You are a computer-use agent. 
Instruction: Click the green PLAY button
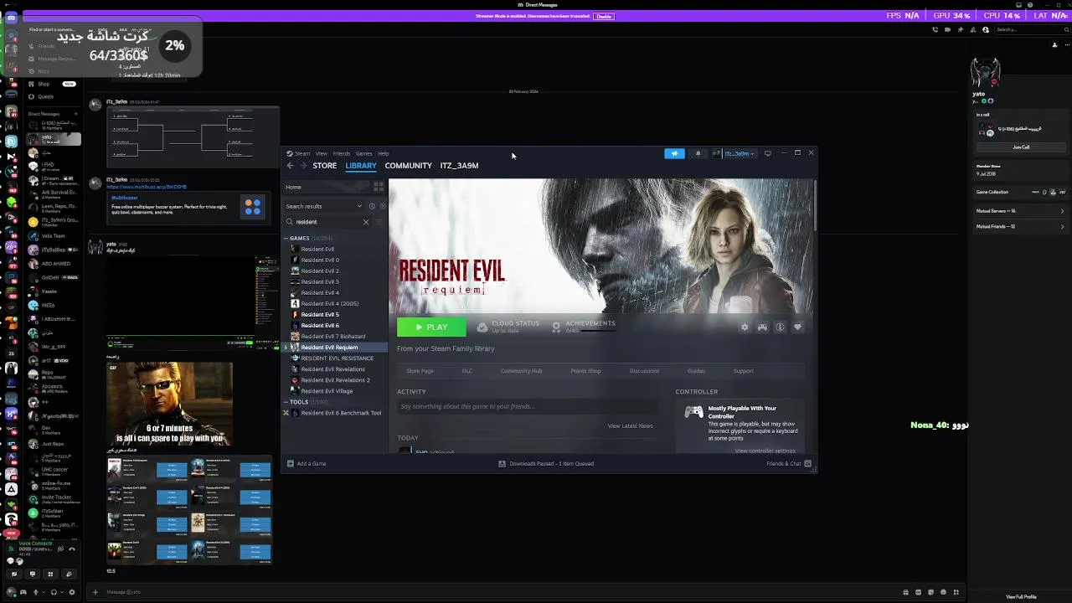tap(431, 327)
